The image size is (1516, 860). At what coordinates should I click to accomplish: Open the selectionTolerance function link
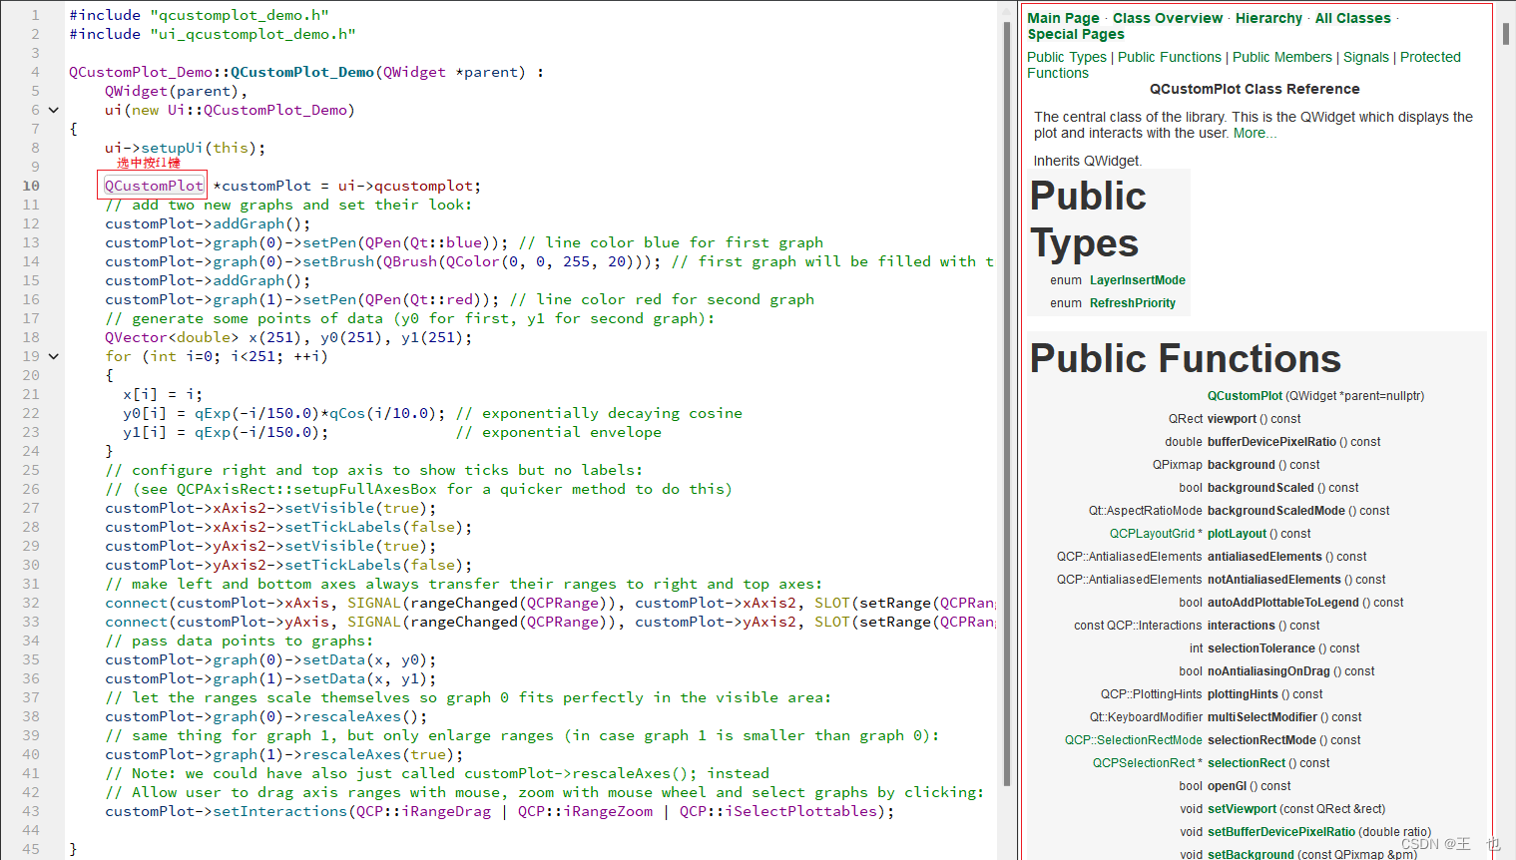[x=1262, y=648]
